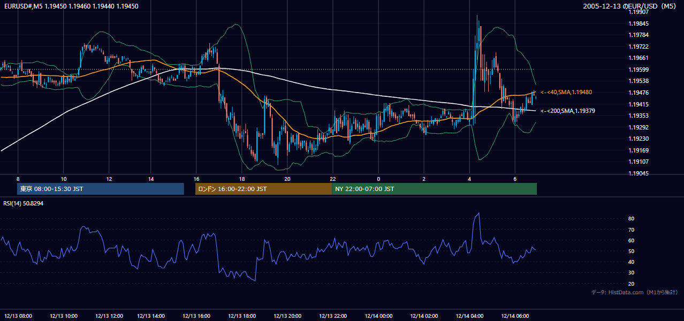Click RSI axis level 30

(632, 273)
